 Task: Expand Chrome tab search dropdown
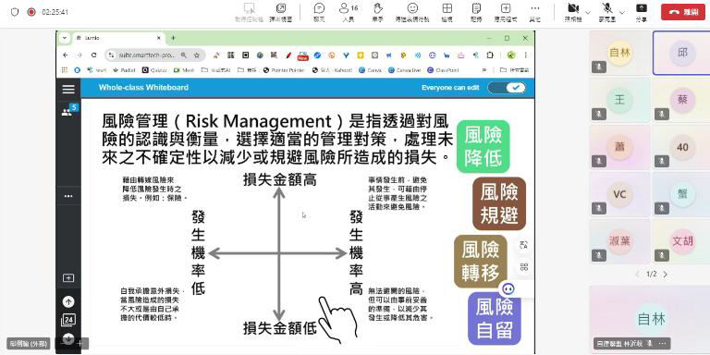point(65,38)
